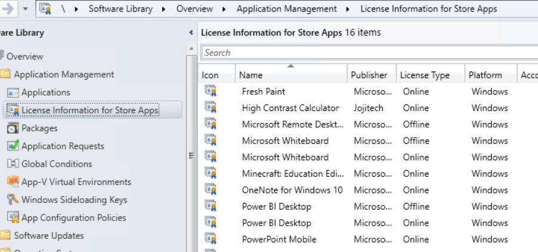Click the Global Conditions icon

click(x=13, y=164)
